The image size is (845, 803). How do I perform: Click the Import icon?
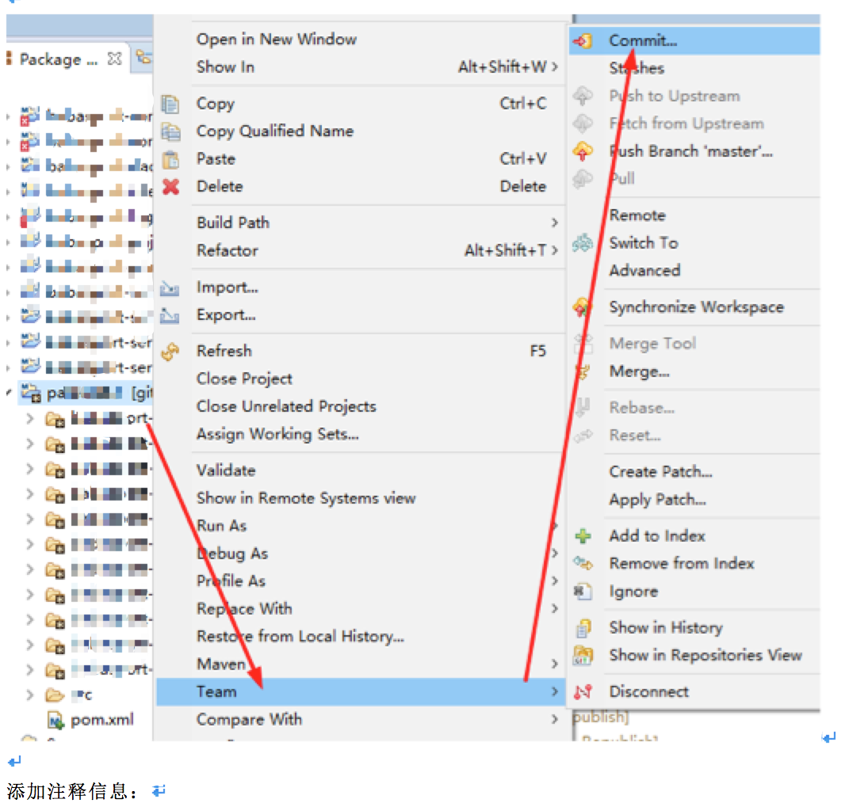coord(170,288)
